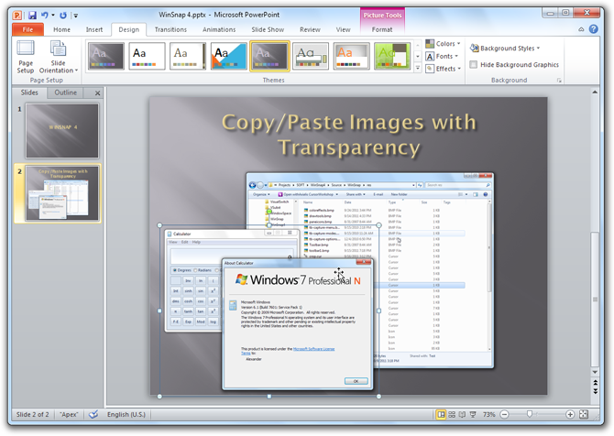Viewport: 614px width, 436px height.
Task: Click the vertical scrollbar down arrow
Action: [x=595, y=372]
